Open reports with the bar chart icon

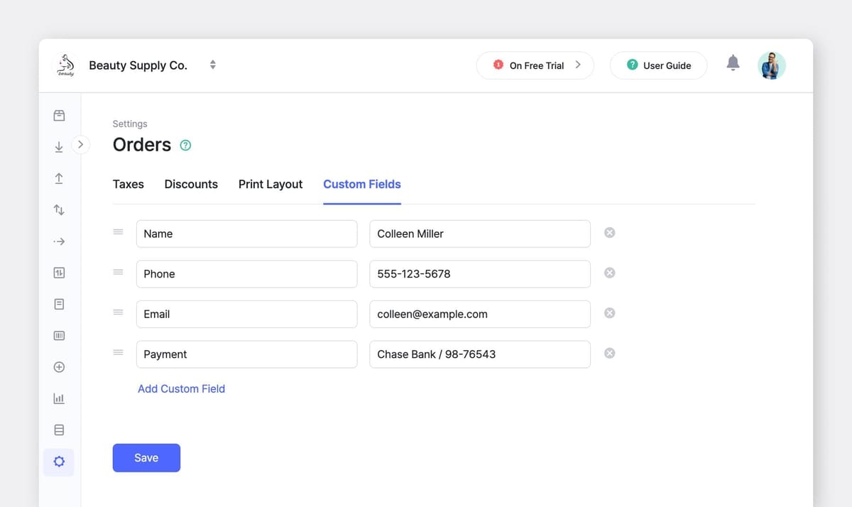point(59,398)
